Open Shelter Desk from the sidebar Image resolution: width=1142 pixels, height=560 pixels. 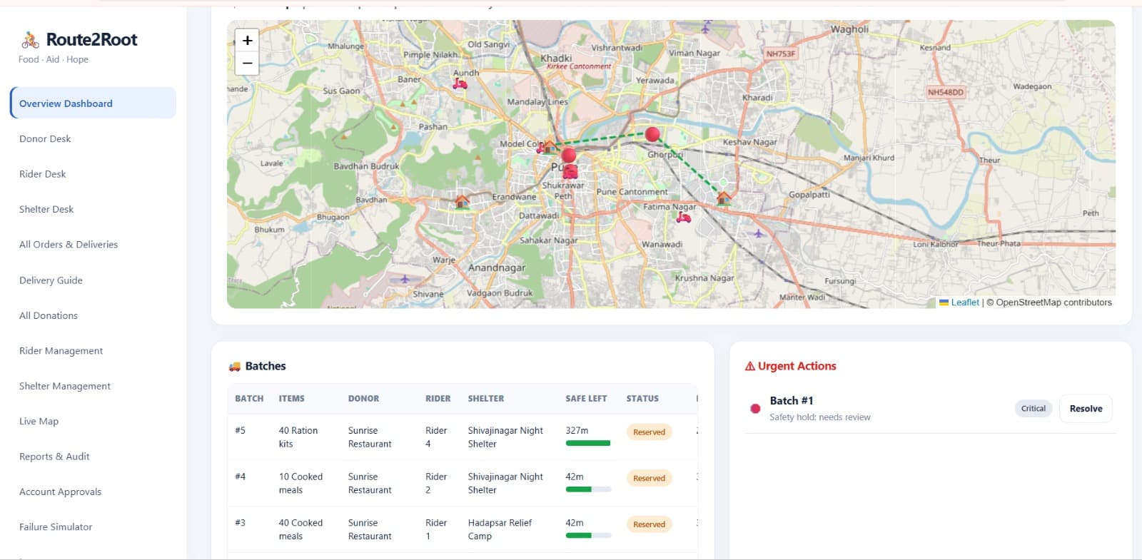46,209
